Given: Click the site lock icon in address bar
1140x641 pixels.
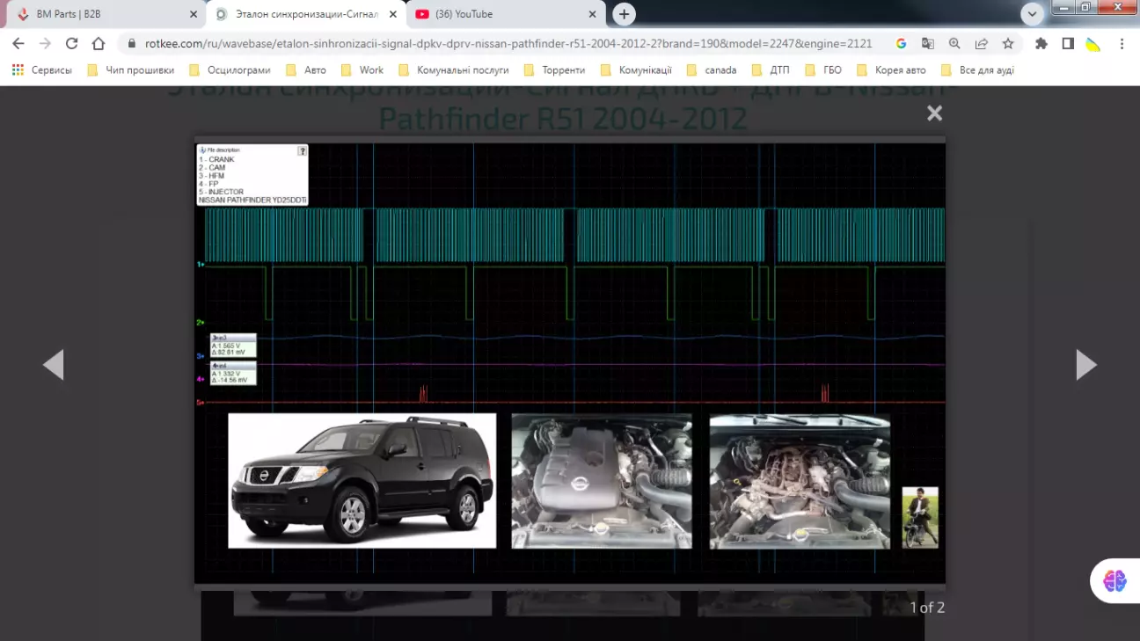Looking at the screenshot, I should tap(132, 43).
